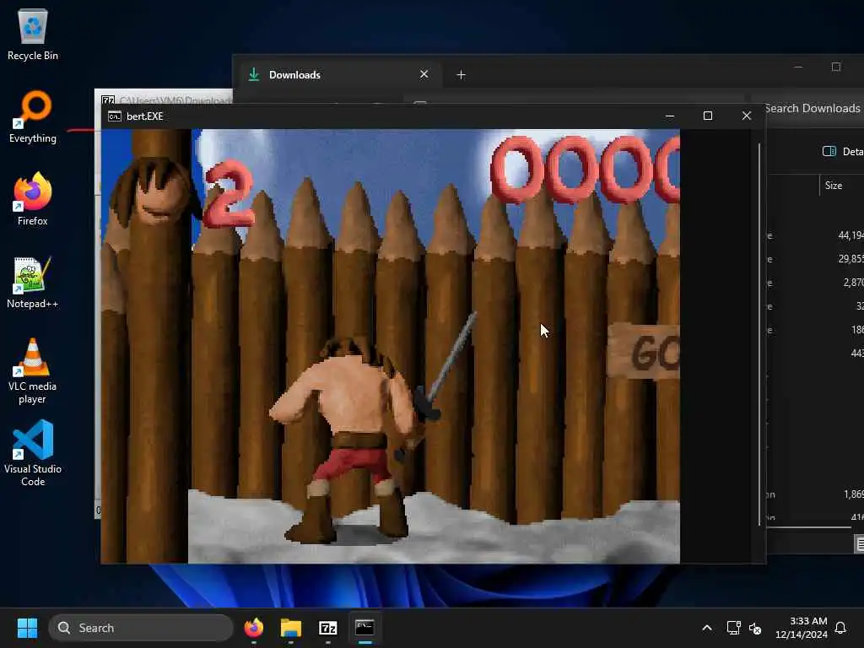Image resolution: width=864 pixels, height=648 pixels.
Task: Minimize the File Explorer Downloads window
Action: tap(798, 67)
